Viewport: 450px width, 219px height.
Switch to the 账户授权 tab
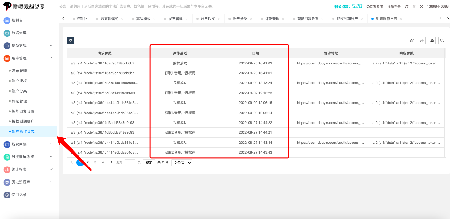(x=208, y=19)
